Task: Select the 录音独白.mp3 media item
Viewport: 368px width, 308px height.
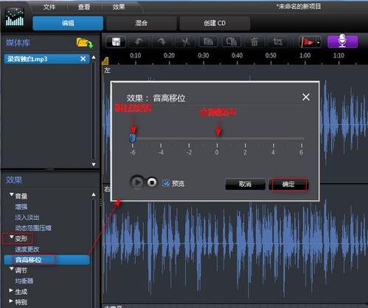Action: [x=46, y=59]
